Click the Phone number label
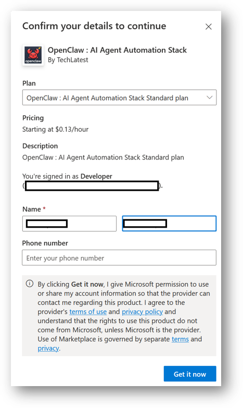 point(45,243)
